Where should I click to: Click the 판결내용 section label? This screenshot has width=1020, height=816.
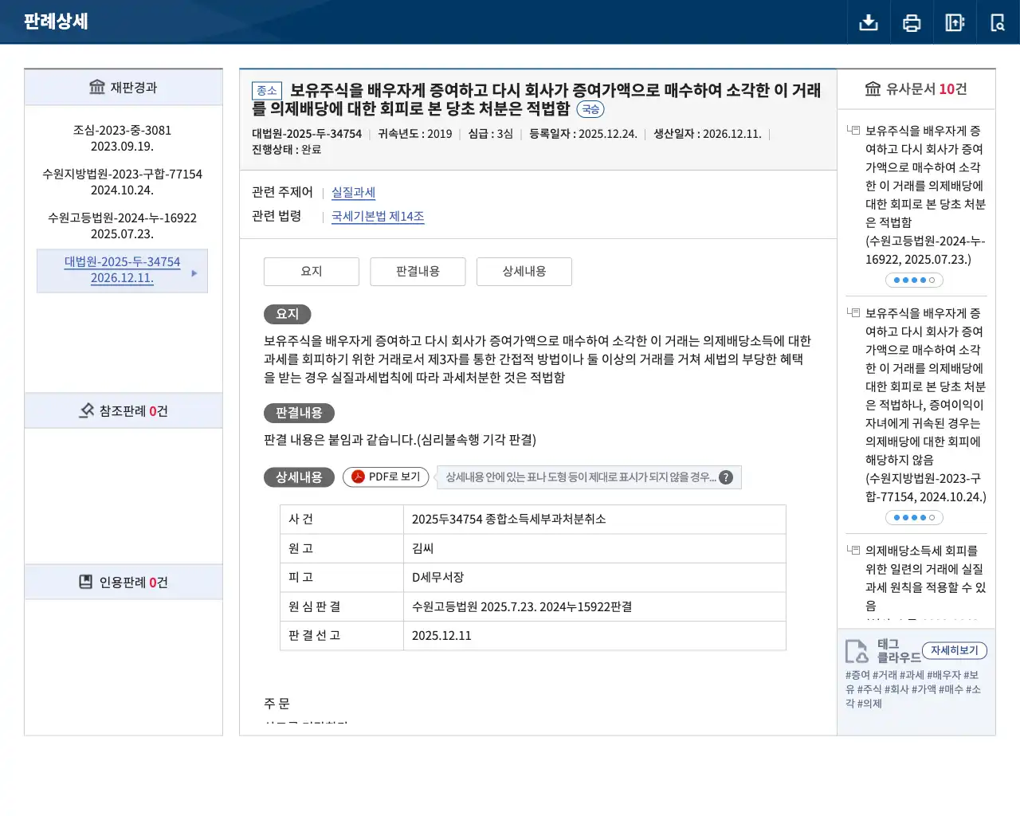(299, 413)
